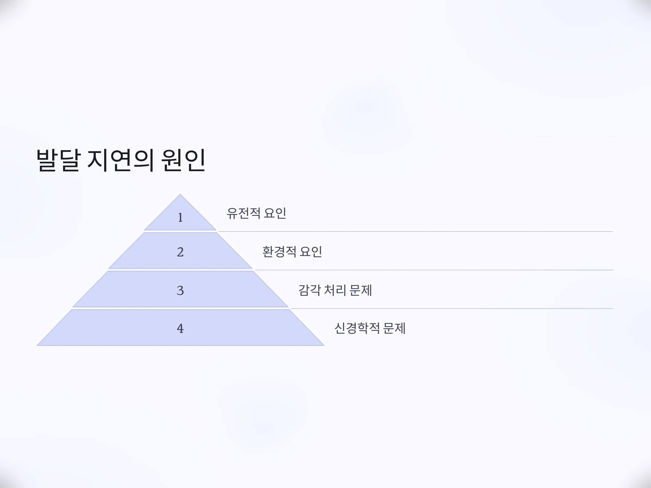
Task: Click the word 발달 in the title
Action: coord(58,160)
